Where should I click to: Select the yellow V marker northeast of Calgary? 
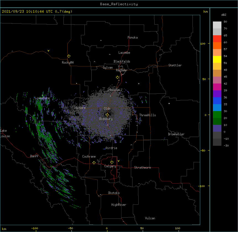pyautogui.click(x=118, y=161)
